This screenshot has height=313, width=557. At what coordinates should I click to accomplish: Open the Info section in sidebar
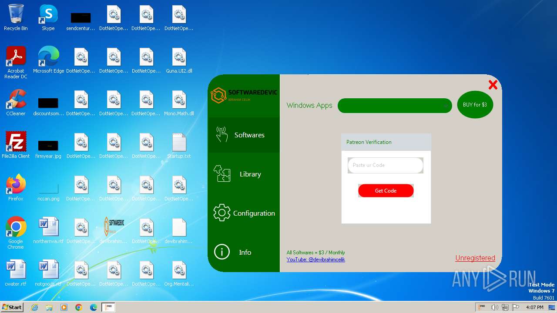coord(244,253)
